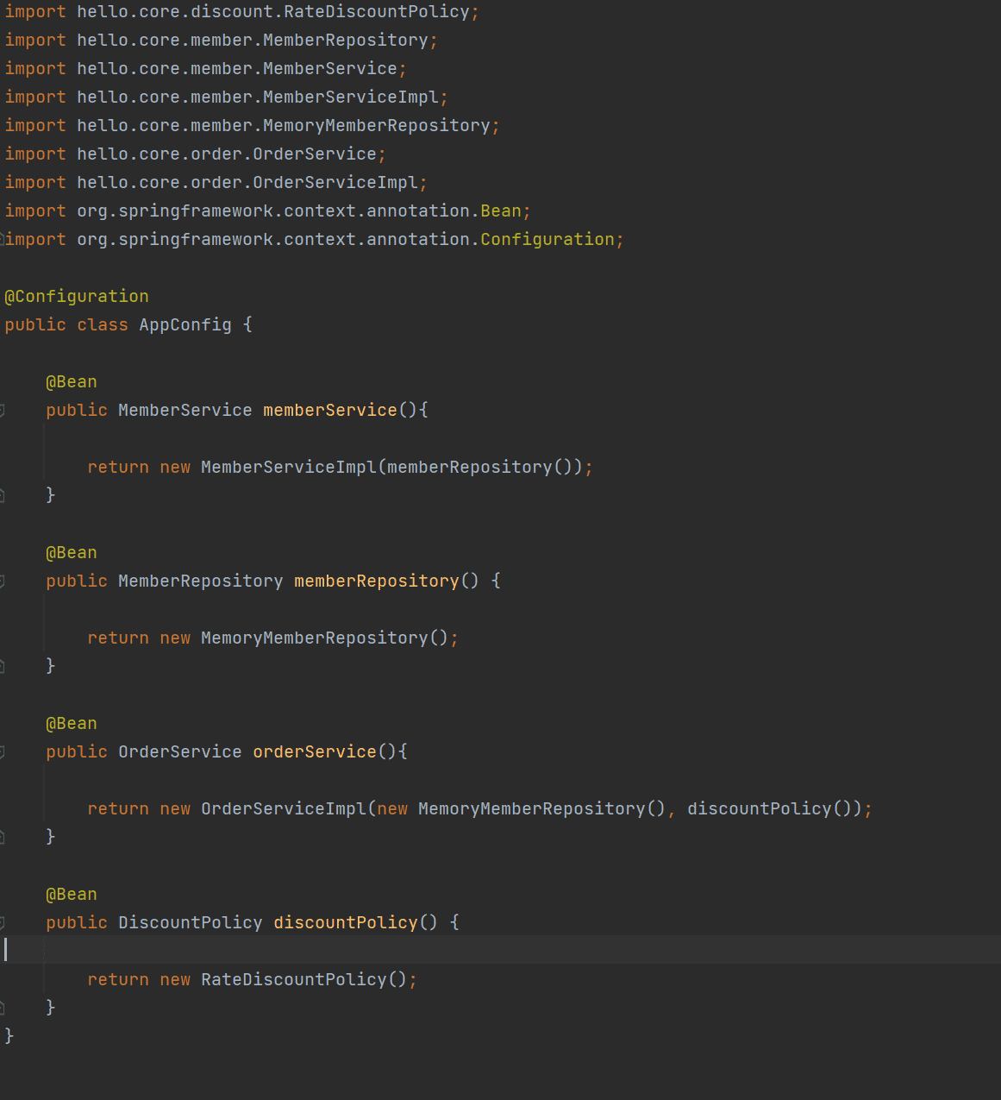Click the @Bean annotation above memberRepository method

click(72, 553)
